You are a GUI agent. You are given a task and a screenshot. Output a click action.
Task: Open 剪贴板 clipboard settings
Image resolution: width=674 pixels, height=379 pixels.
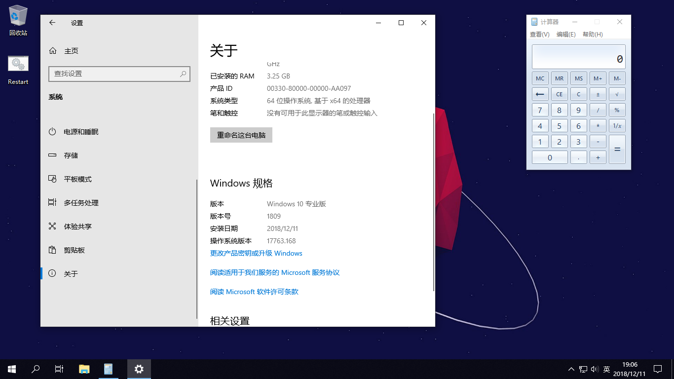[x=74, y=250]
